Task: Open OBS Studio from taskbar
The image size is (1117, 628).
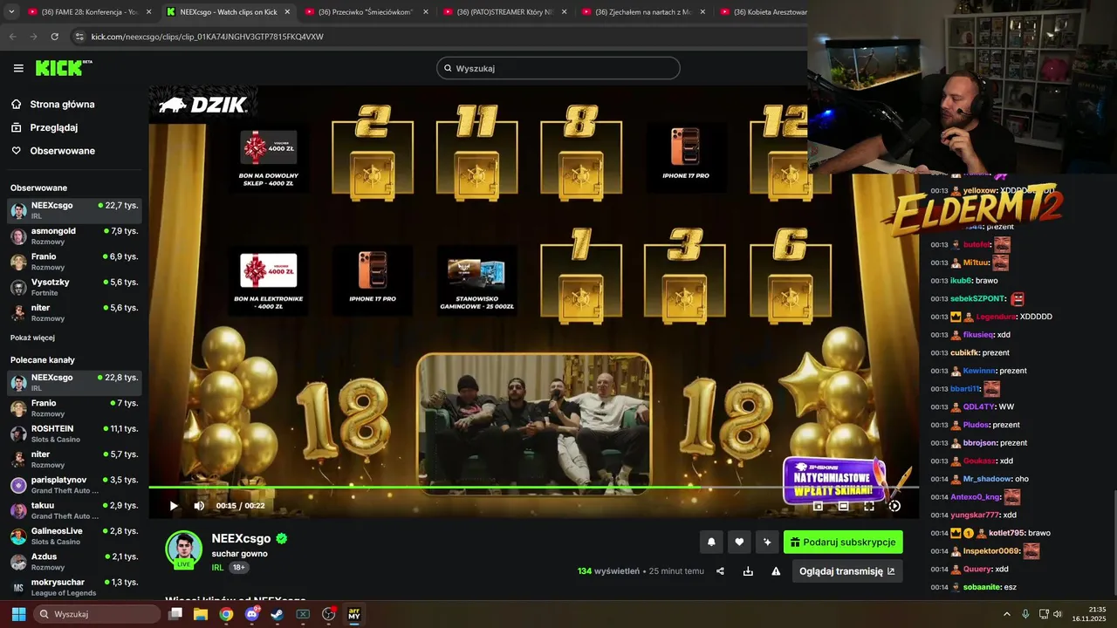Action: [x=329, y=614]
